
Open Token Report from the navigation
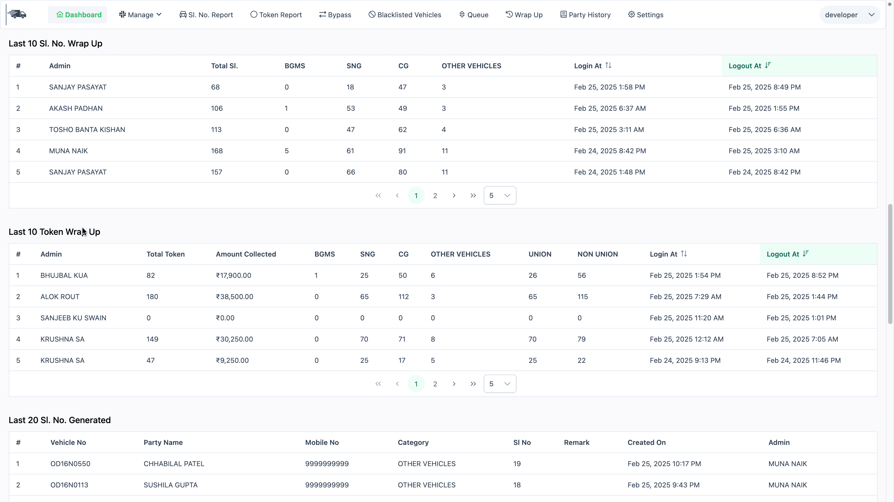click(x=276, y=15)
